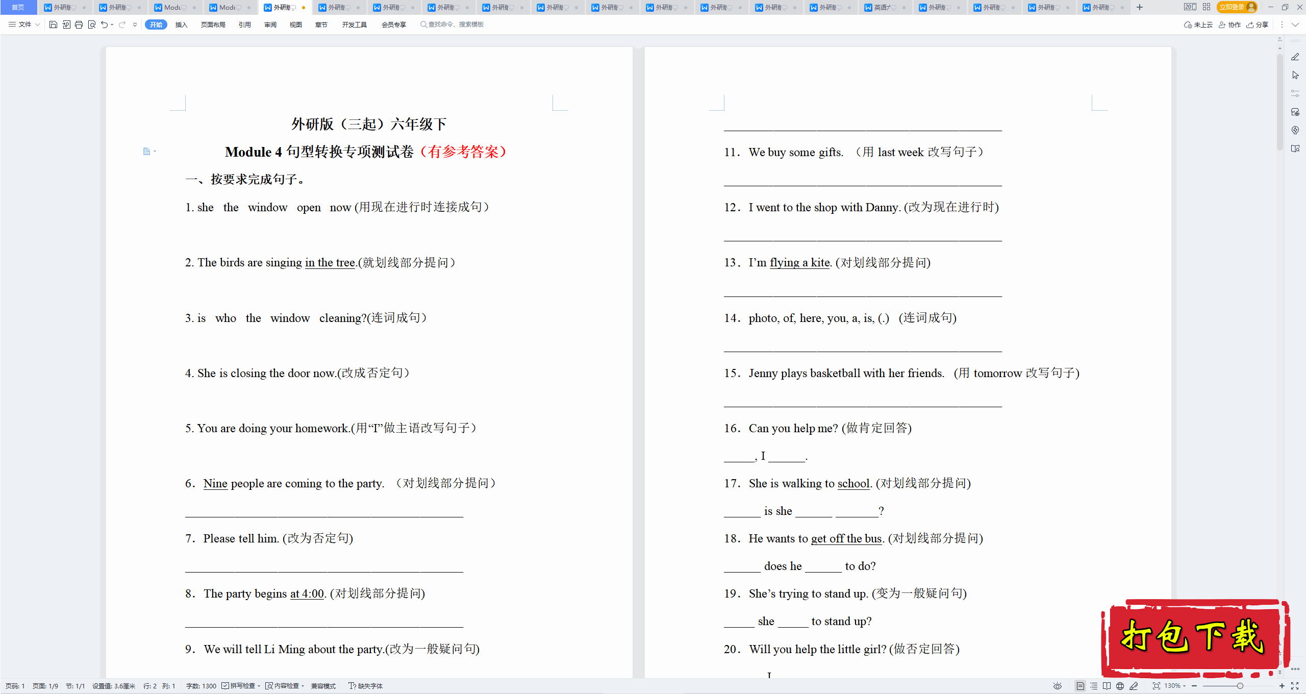Screen dimensions: 1306x694
Task: Open the 130% zoom level dropdown
Action: point(1175,686)
